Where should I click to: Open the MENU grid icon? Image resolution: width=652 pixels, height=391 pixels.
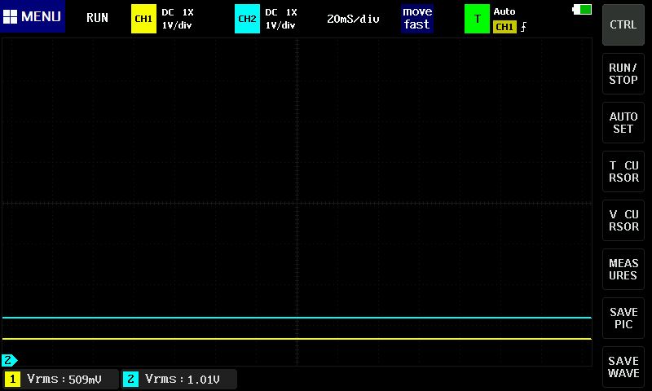[x=11, y=17]
